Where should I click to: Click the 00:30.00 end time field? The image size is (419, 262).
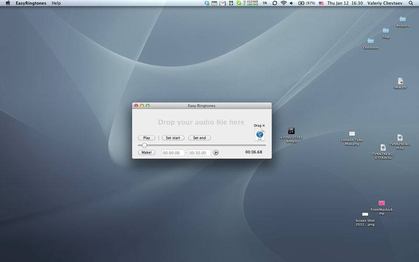point(200,152)
